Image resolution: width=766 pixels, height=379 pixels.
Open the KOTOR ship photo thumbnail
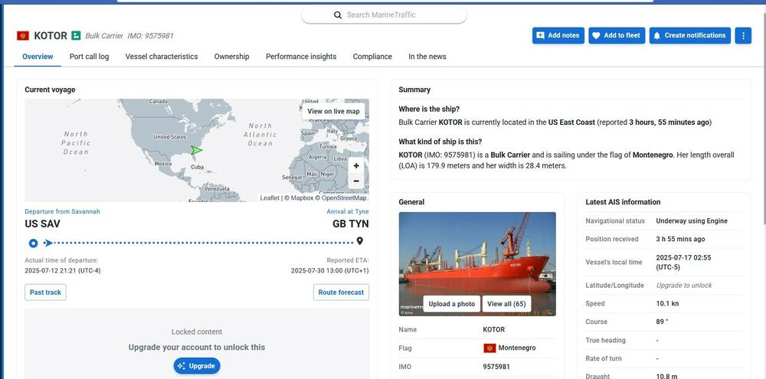(x=477, y=253)
